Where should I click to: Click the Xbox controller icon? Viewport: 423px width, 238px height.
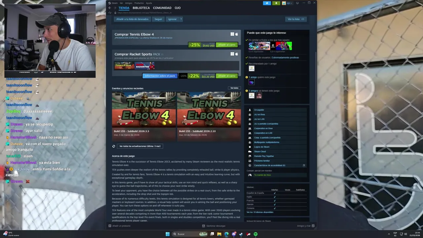pyautogui.click(x=250, y=175)
